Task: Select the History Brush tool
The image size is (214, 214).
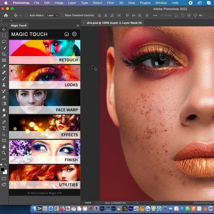Action: click(4, 91)
